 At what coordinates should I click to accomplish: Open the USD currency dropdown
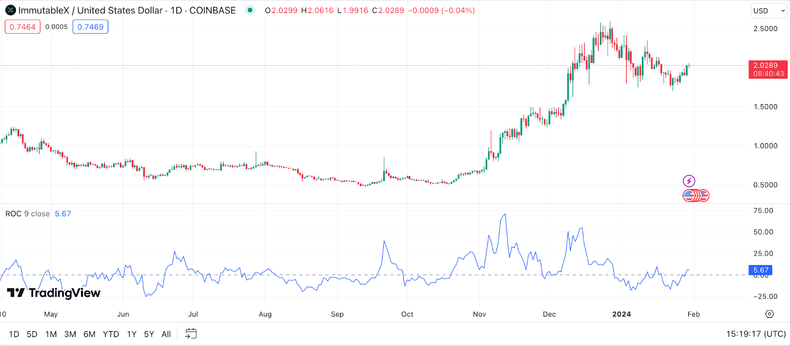click(x=769, y=11)
